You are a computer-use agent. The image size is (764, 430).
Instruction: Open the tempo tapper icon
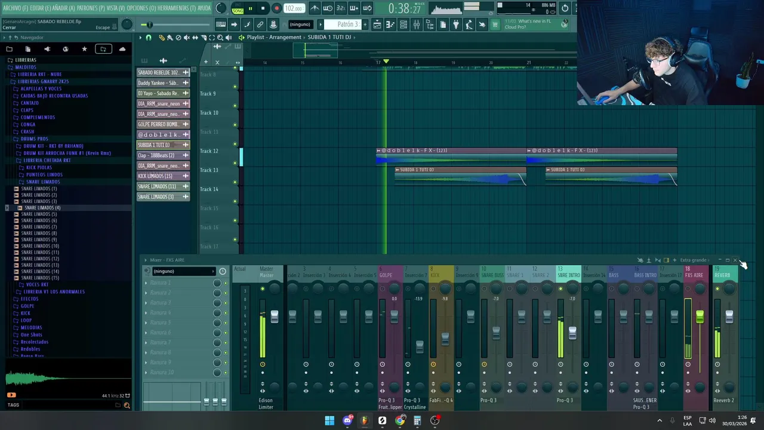pos(469,24)
